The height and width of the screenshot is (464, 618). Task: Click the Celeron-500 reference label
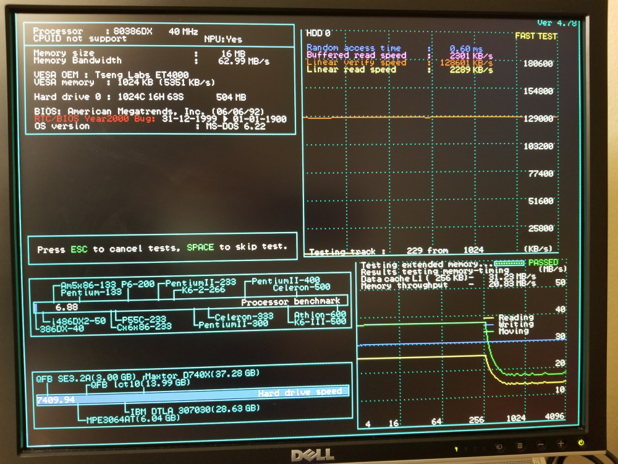(302, 287)
